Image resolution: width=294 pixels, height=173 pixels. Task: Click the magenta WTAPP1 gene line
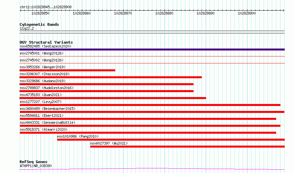click(152, 169)
